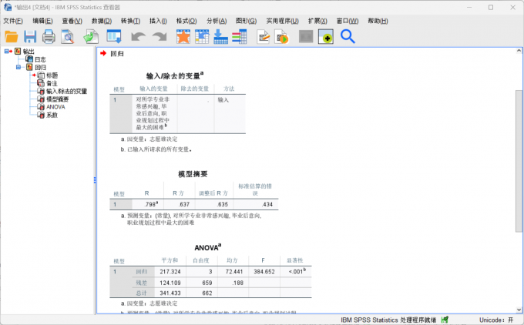The width and height of the screenshot is (524, 325).
Task: Open the 数据(D) menu
Action: pos(102,21)
